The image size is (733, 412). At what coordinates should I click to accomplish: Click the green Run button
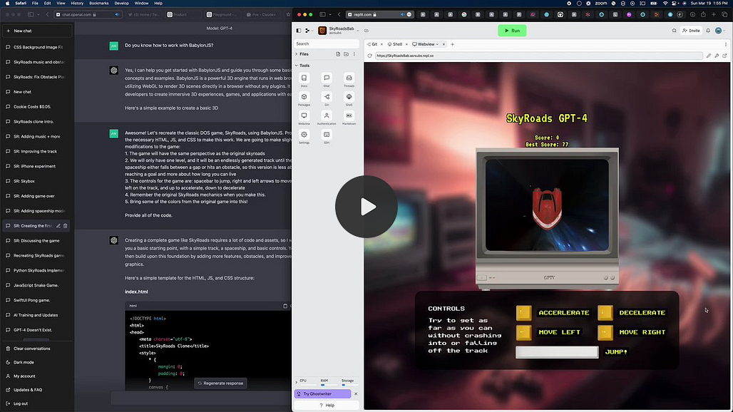point(512,31)
